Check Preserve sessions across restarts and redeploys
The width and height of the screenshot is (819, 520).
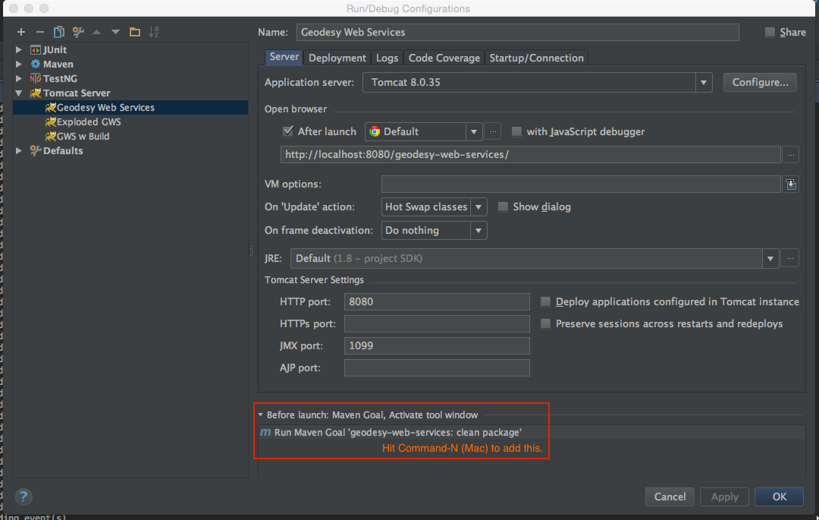[545, 323]
